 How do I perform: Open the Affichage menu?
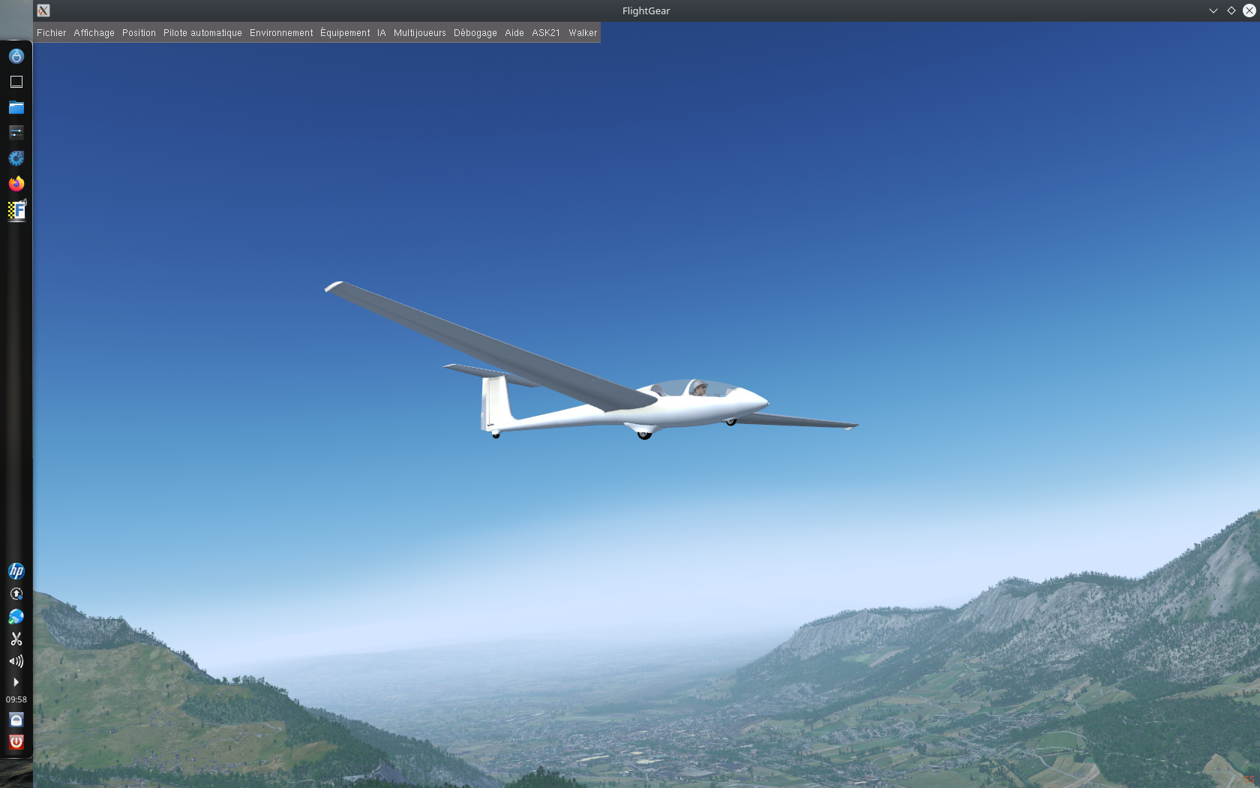tap(94, 33)
